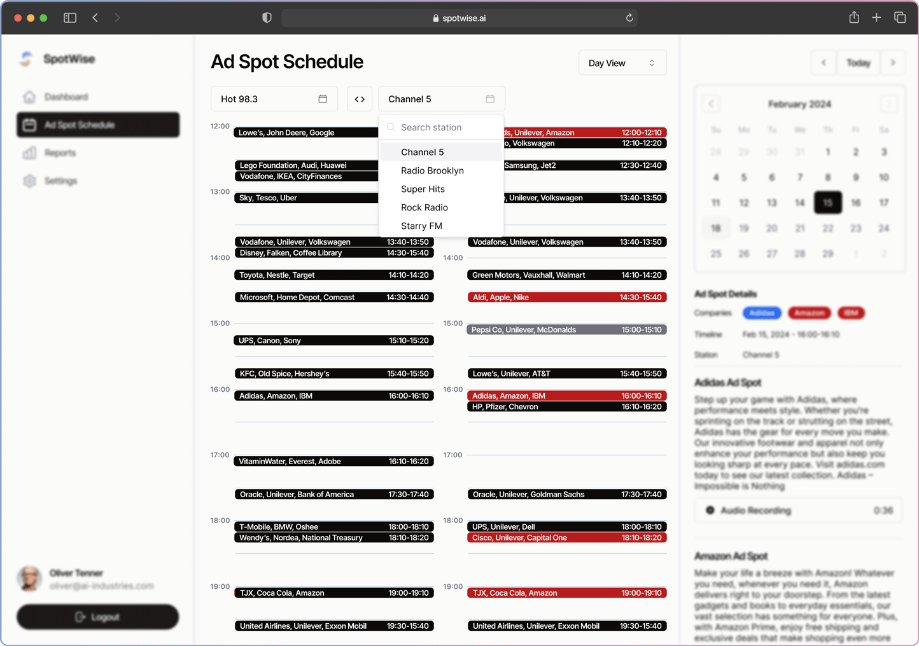
Task: Select February 15 in the calendar
Action: pos(827,202)
